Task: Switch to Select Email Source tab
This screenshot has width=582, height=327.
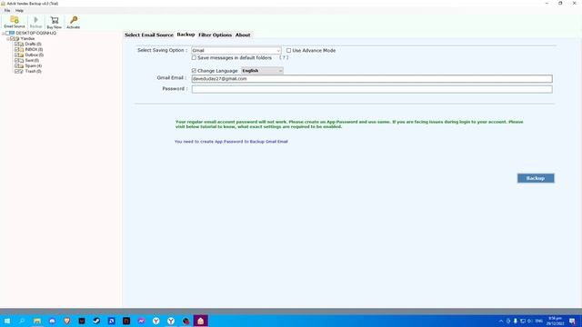Action: point(149,35)
